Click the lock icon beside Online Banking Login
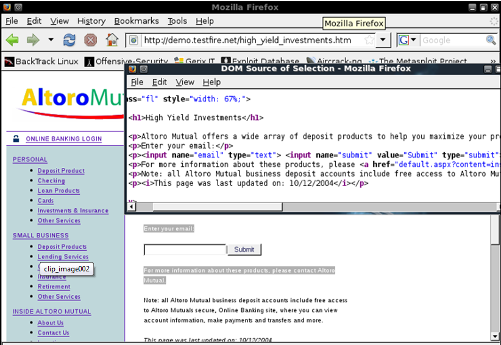The width and height of the screenshot is (501, 345). pyautogui.click(x=16, y=138)
